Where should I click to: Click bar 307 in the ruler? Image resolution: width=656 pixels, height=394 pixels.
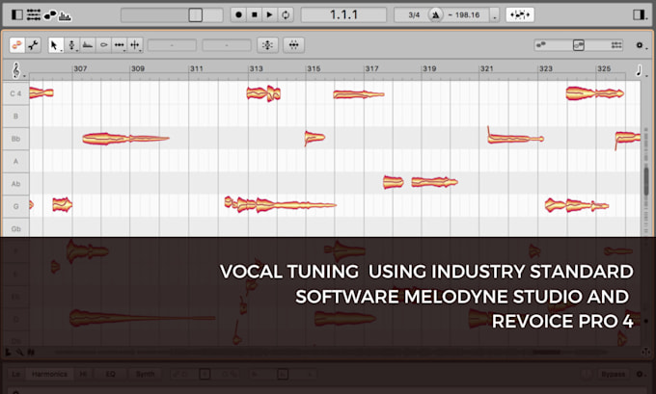click(80, 68)
